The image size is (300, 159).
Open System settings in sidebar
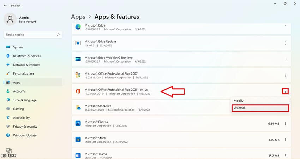(33, 47)
